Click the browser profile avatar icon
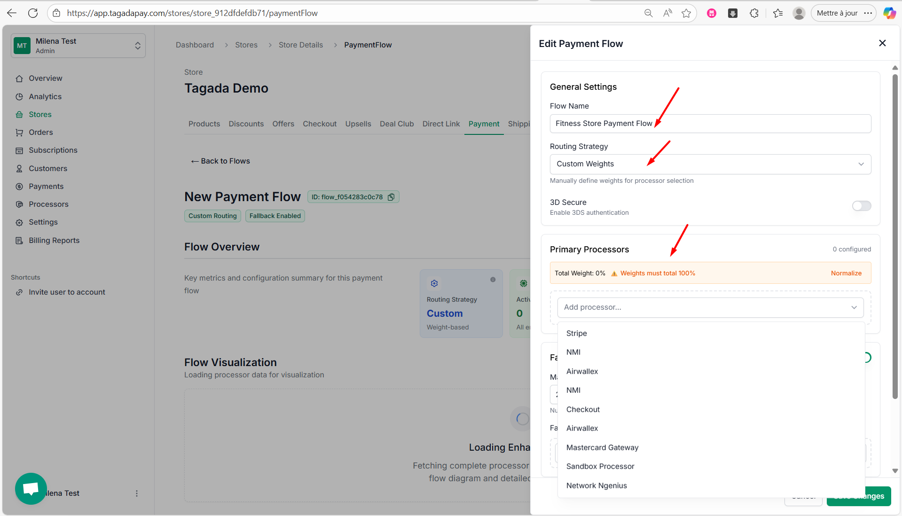Image resolution: width=902 pixels, height=516 pixels. (799, 13)
